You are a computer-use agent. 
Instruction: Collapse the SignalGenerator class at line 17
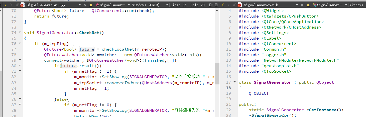[x=234, y=82]
